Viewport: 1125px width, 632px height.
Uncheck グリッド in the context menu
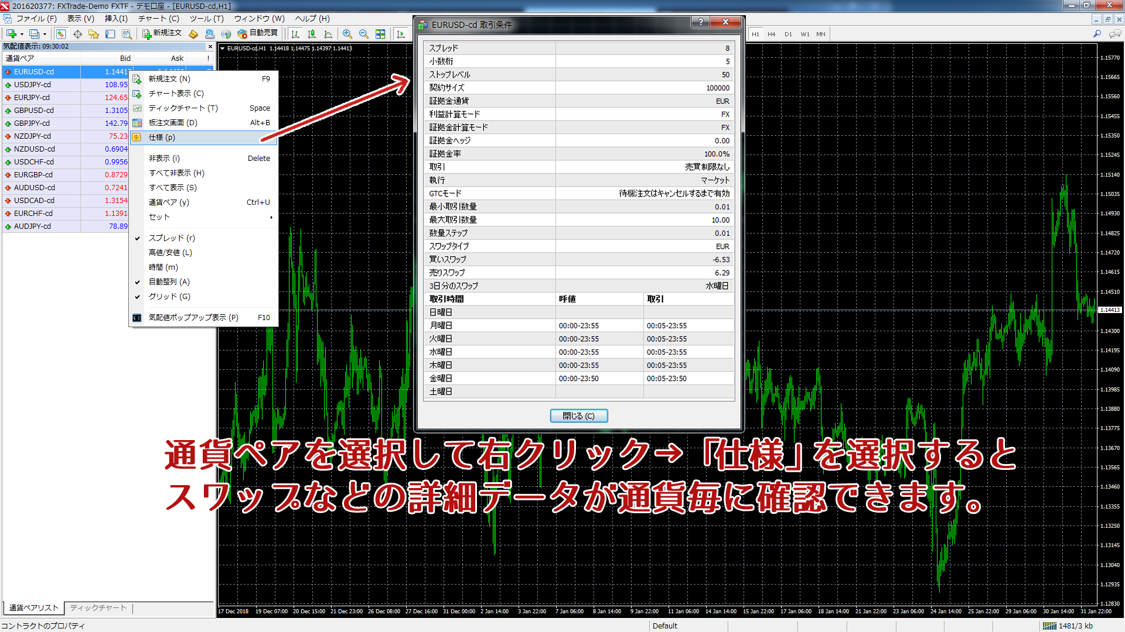point(169,296)
